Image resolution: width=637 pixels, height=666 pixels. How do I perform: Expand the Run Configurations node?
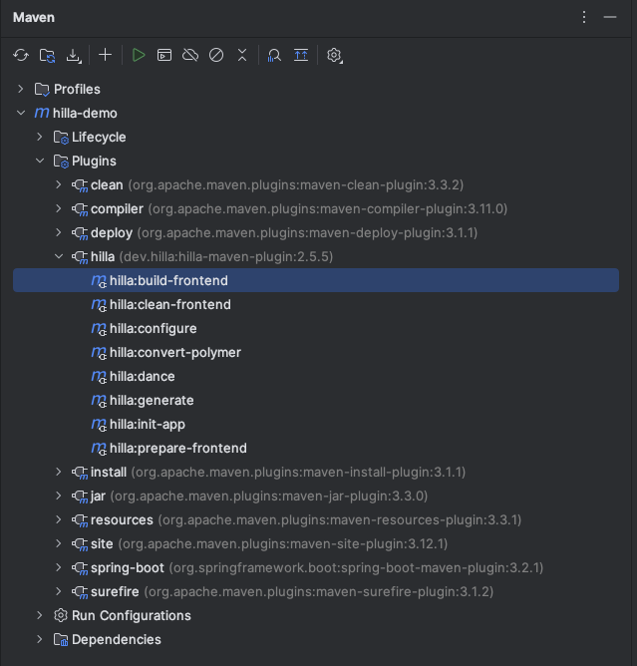tap(40, 615)
